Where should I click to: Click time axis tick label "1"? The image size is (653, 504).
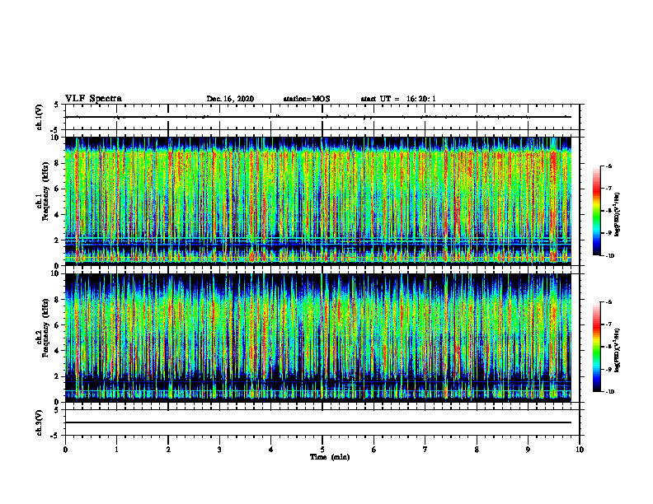116,450
